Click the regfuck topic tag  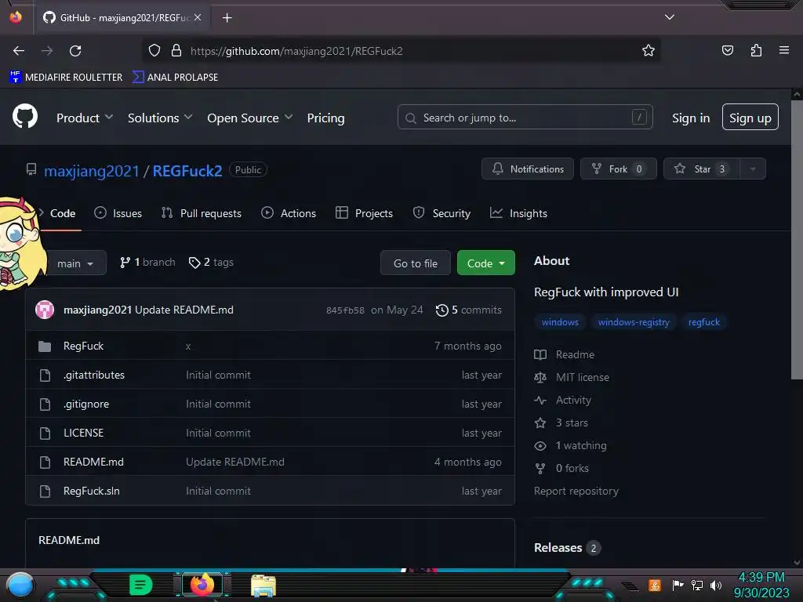click(703, 322)
